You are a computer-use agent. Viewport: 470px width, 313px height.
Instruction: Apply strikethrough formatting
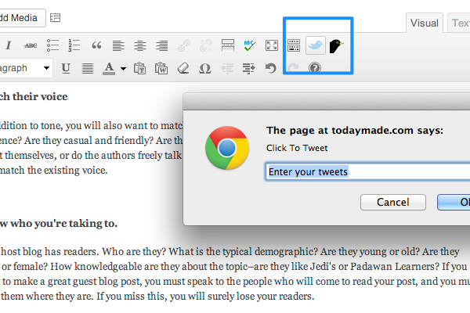pos(31,45)
